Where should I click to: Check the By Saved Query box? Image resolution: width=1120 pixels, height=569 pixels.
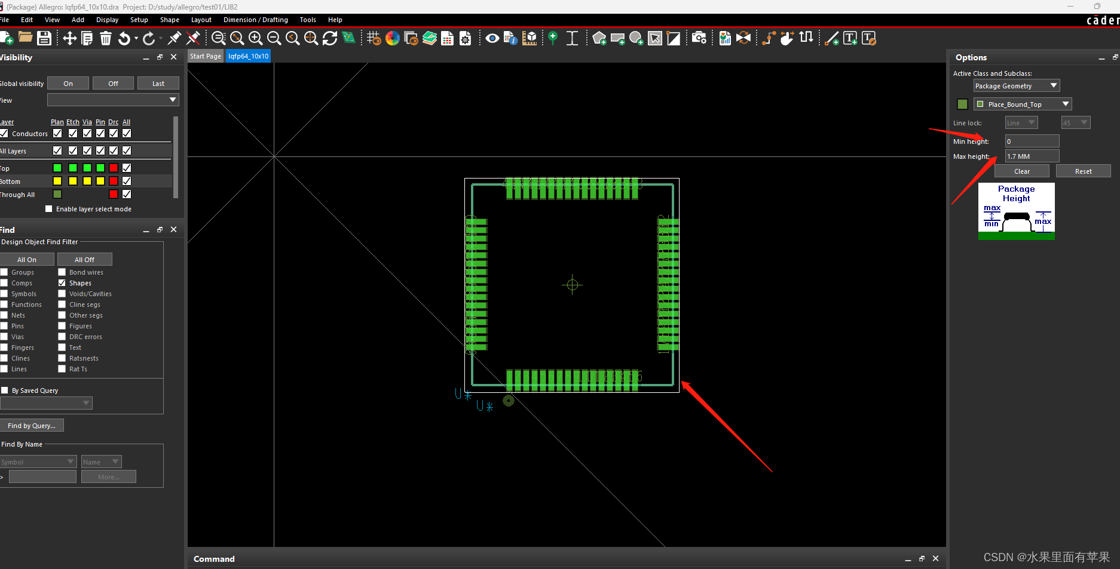pyautogui.click(x=5, y=390)
